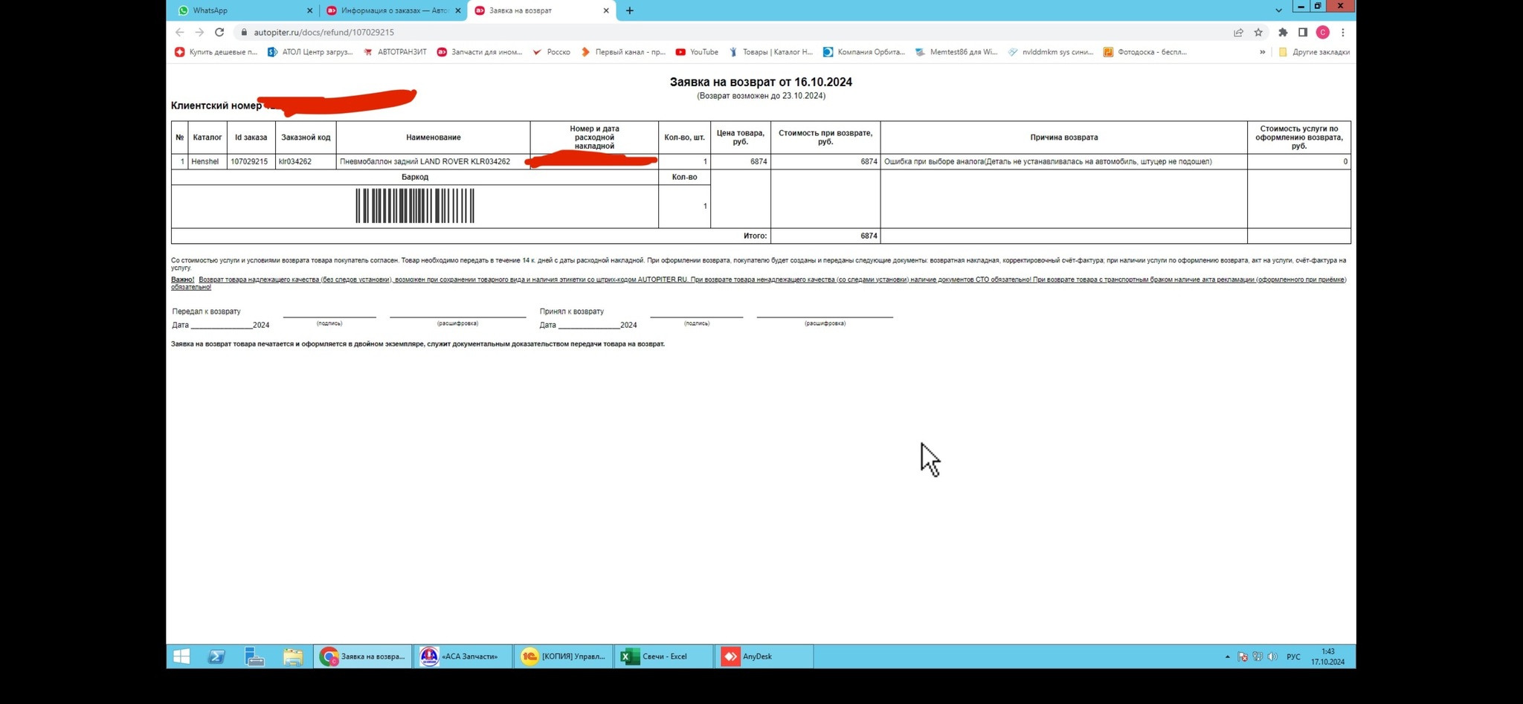Image resolution: width=1523 pixels, height=704 pixels.
Task: Open the YouTube bookmark
Action: pyautogui.click(x=697, y=52)
